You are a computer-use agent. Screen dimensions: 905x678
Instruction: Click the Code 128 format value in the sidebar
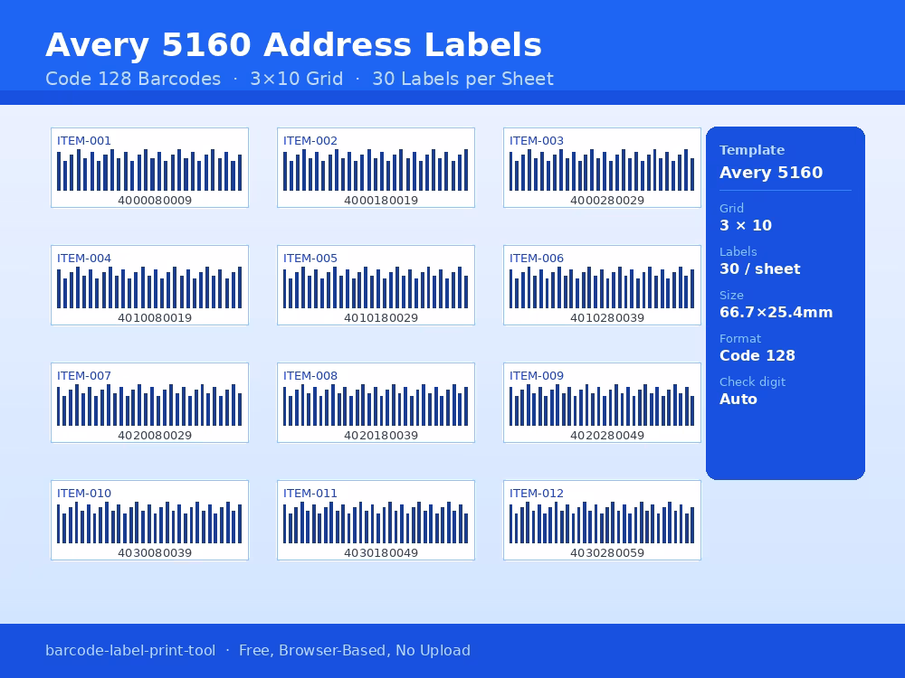point(757,355)
